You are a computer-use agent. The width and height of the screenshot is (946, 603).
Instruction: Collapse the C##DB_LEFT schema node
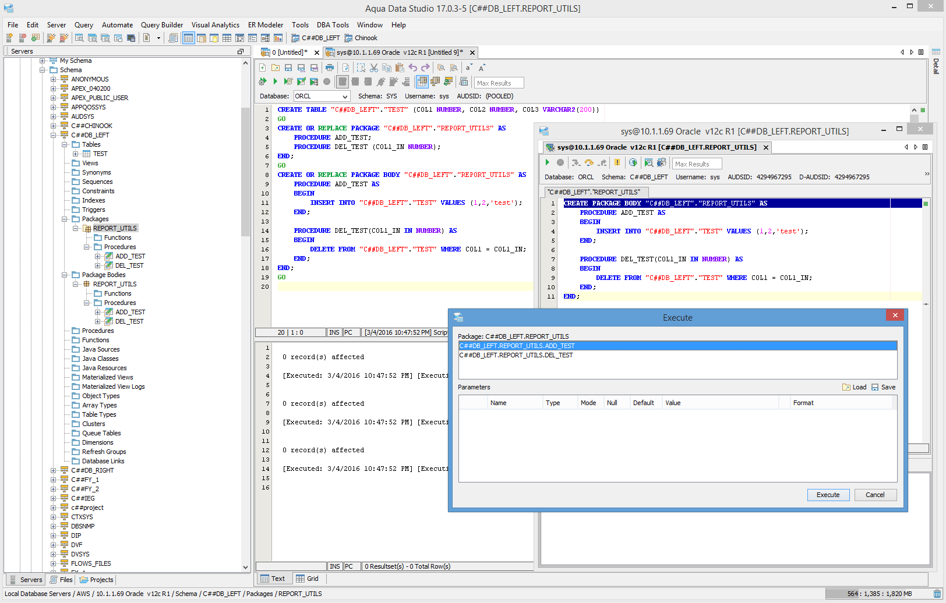click(53, 135)
